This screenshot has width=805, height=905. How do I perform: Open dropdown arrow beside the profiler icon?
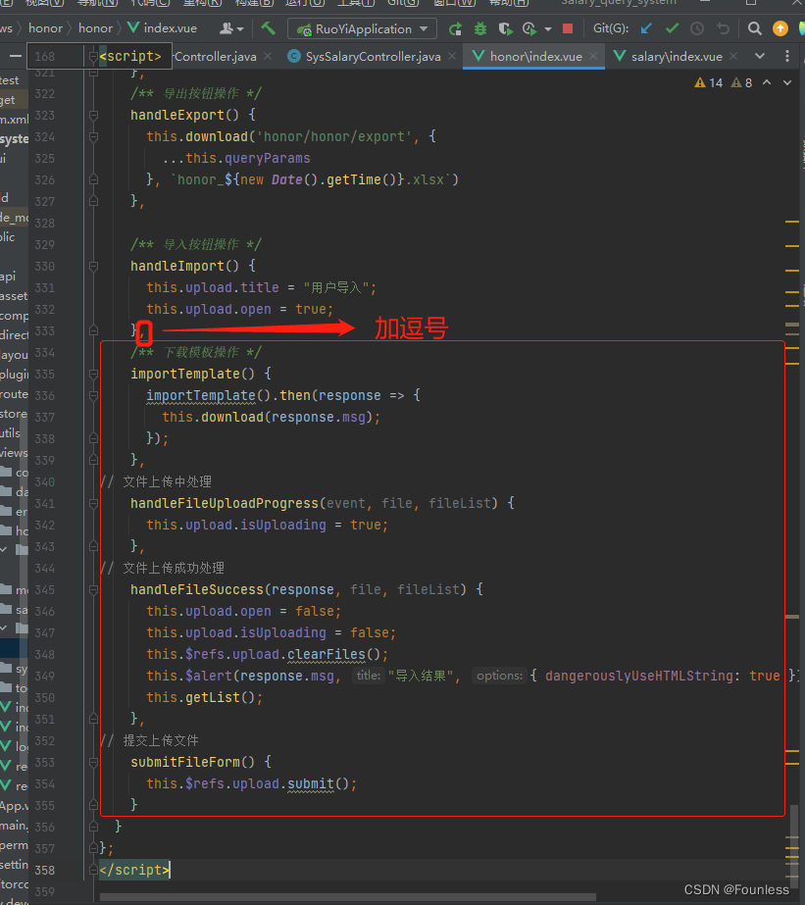[548, 28]
